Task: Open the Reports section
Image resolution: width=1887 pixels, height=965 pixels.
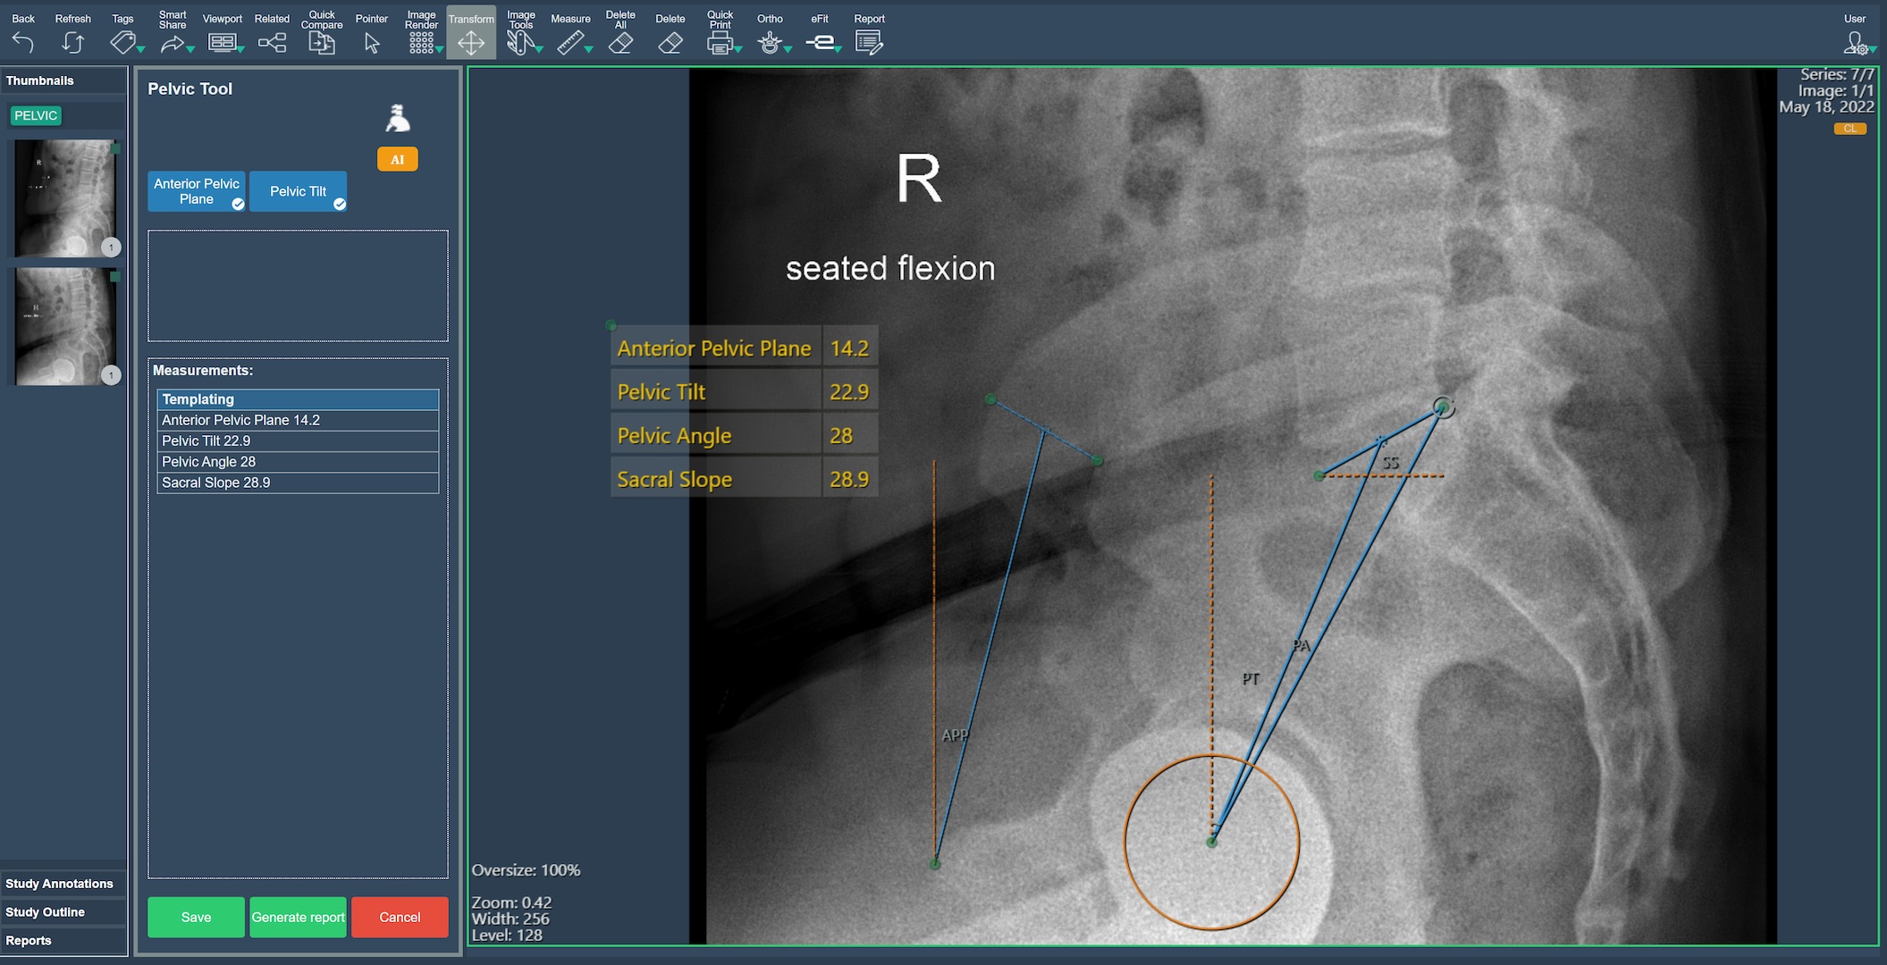Action: click(x=29, y=941)
